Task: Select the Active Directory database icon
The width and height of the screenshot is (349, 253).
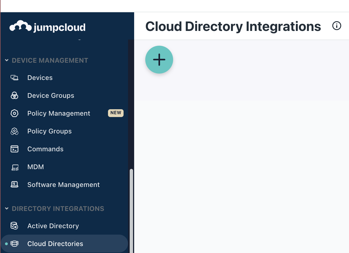Action: [14, 226]
